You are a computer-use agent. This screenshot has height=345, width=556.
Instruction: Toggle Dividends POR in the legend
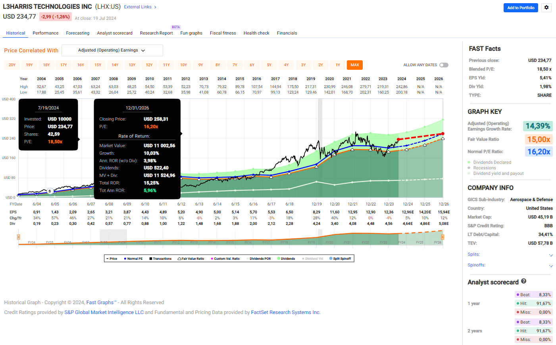(x=259, y=259)
